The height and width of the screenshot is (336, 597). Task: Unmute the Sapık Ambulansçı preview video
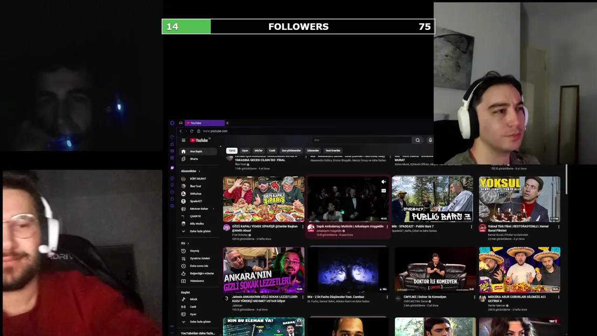383,182
